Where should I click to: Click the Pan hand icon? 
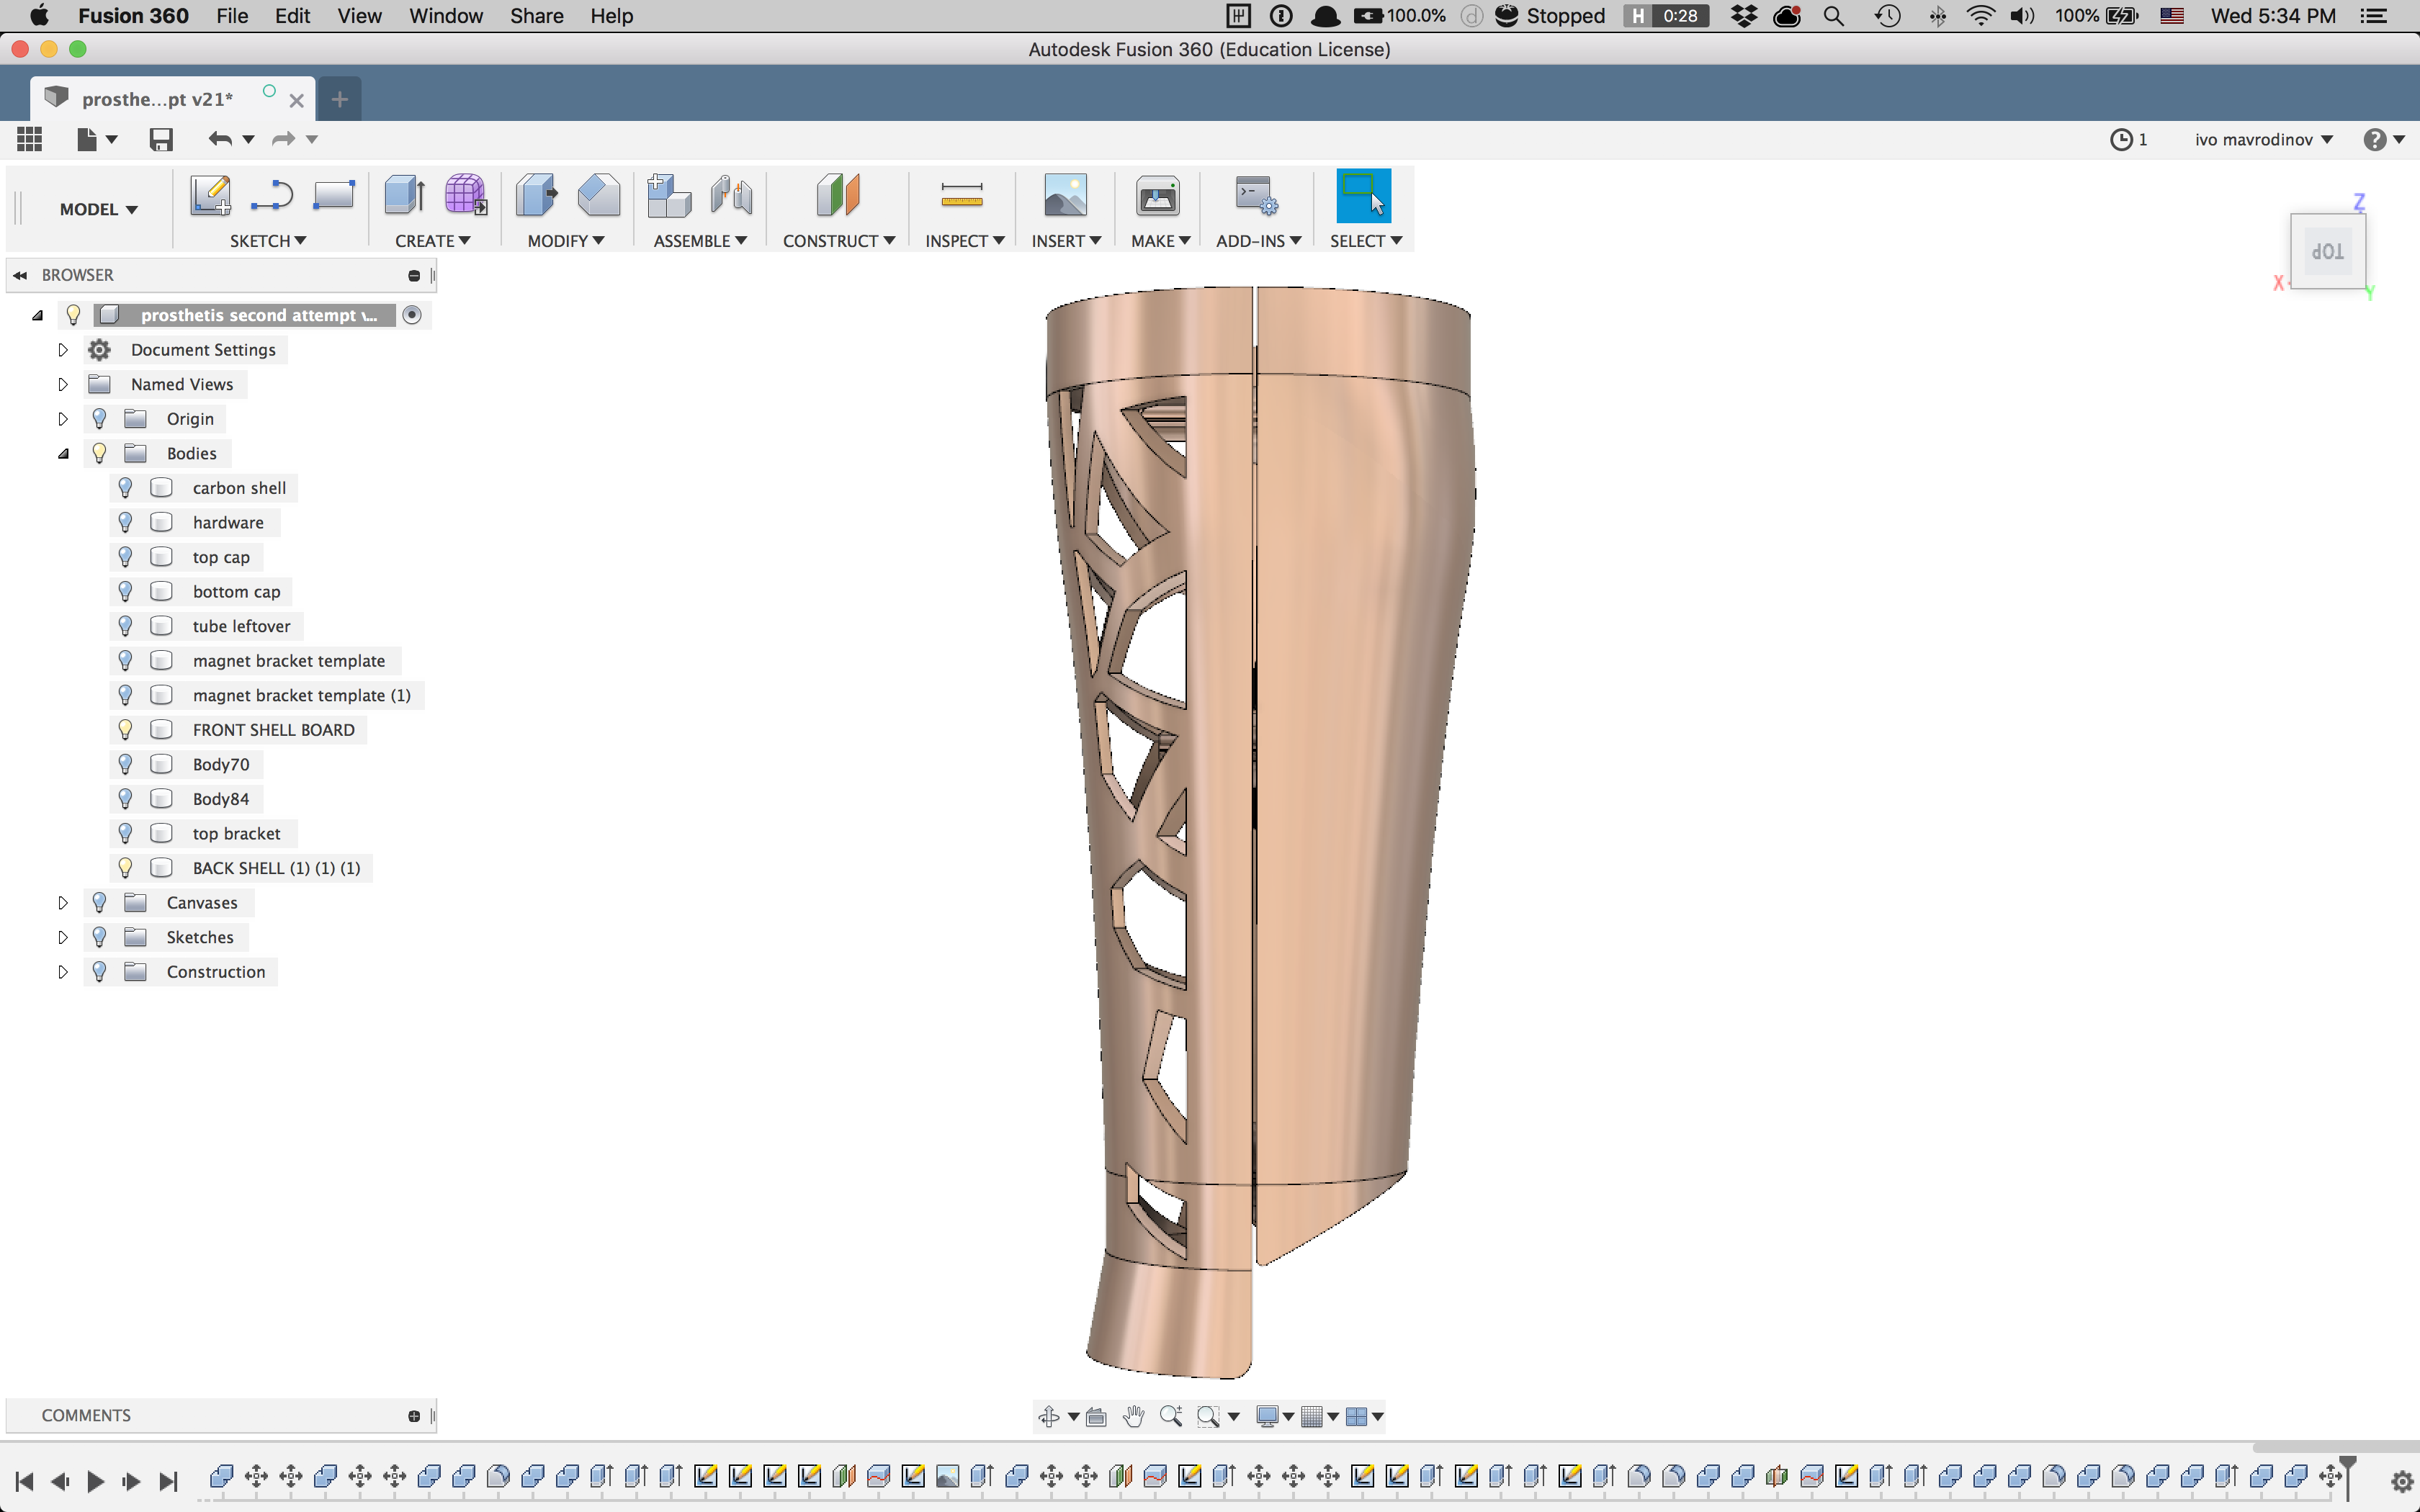pos(1133,1416)
